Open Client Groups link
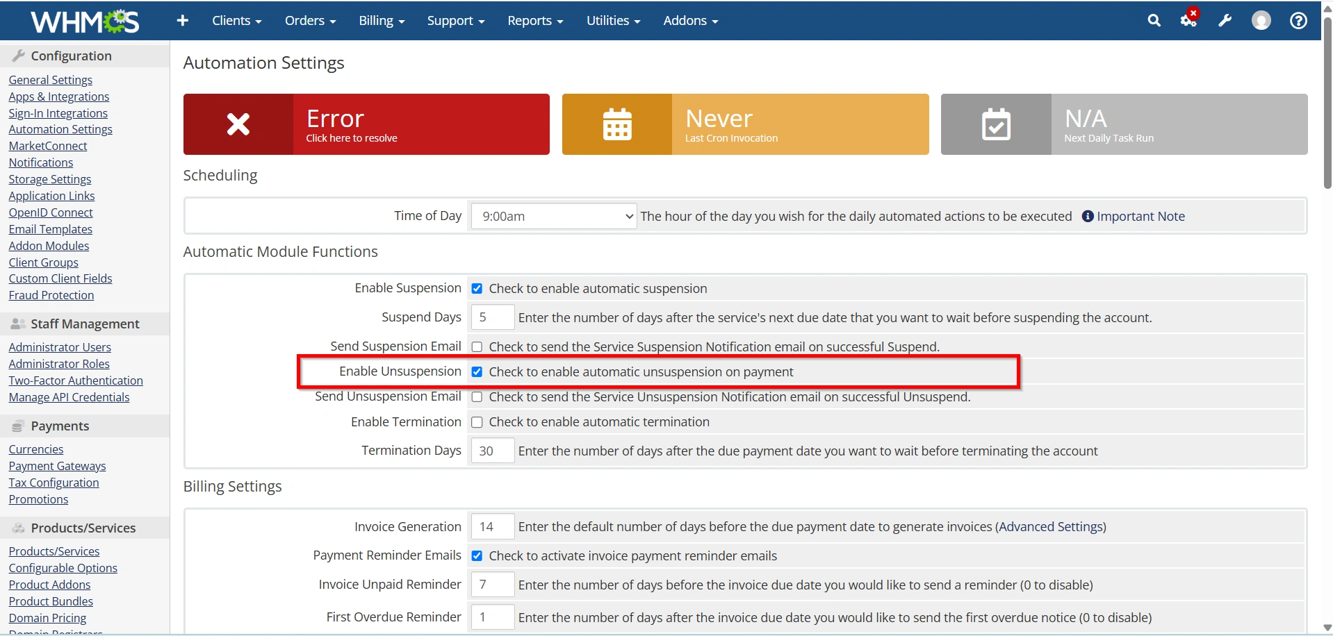This screenshot has height=636, width=1333. click(43, 262)
